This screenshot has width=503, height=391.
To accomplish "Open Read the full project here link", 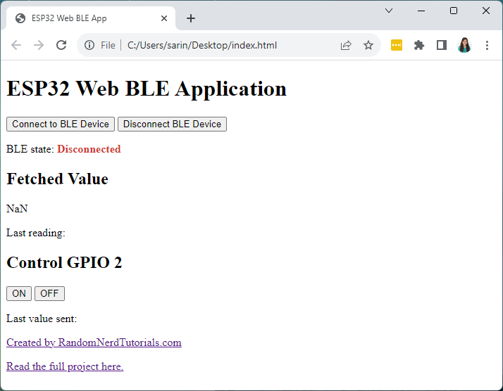I will [x=65, y=366].
